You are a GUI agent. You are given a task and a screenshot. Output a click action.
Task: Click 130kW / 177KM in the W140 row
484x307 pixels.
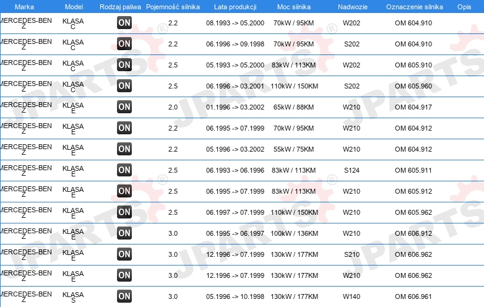[x=294, y=296]
